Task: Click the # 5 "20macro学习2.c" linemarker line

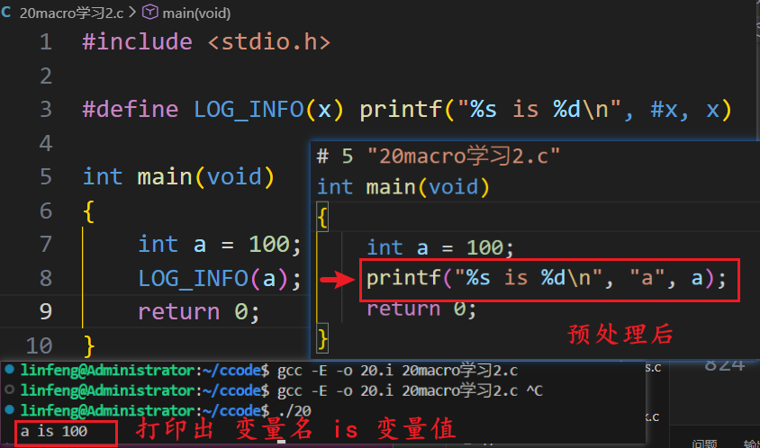Action: [439, 157]
